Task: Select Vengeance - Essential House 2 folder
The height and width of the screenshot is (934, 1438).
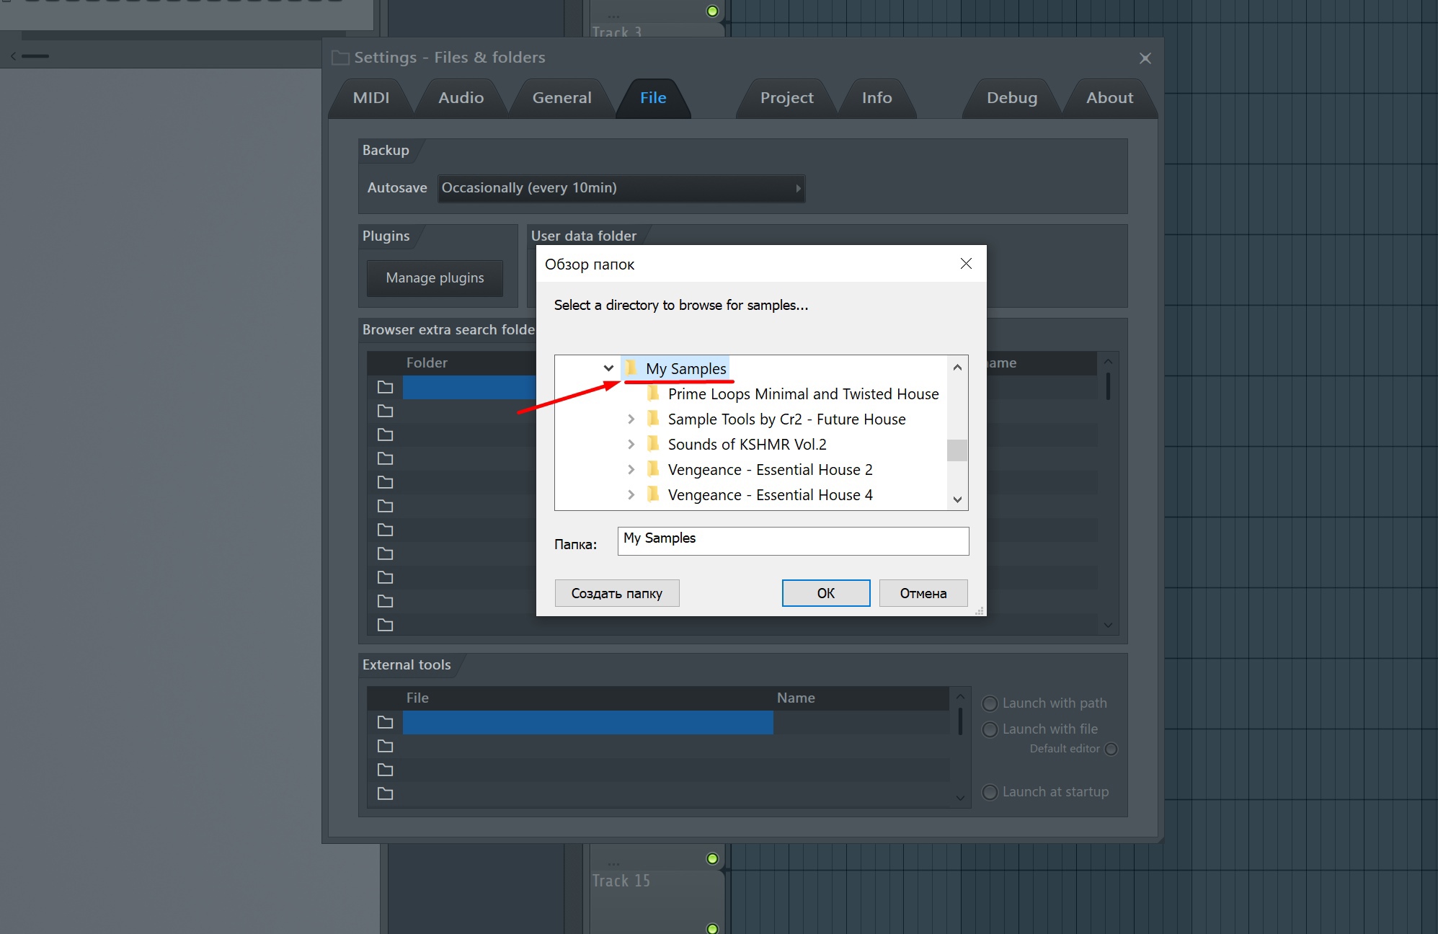Action: tap(770, 469)
